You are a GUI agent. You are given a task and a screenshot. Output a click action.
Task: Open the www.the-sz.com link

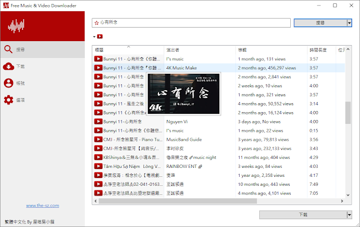tap(43, 206)
